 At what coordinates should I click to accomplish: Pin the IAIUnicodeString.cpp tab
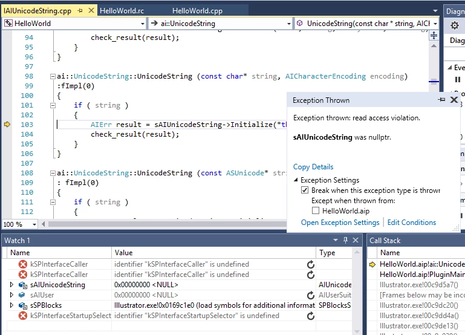click(x=80, y=11)
